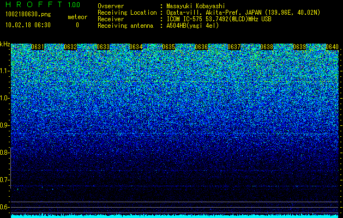Click the 0635 time marker
Viewport: 343px width, 218px height.
(169, 47)
